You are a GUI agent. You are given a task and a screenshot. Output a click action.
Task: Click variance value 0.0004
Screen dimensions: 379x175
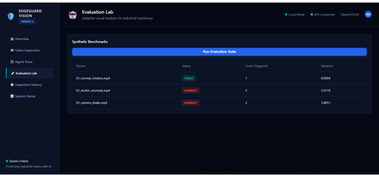325,78
